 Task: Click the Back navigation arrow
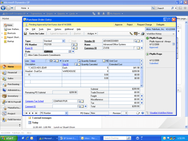pyautogui.click(x=3, y=8)
